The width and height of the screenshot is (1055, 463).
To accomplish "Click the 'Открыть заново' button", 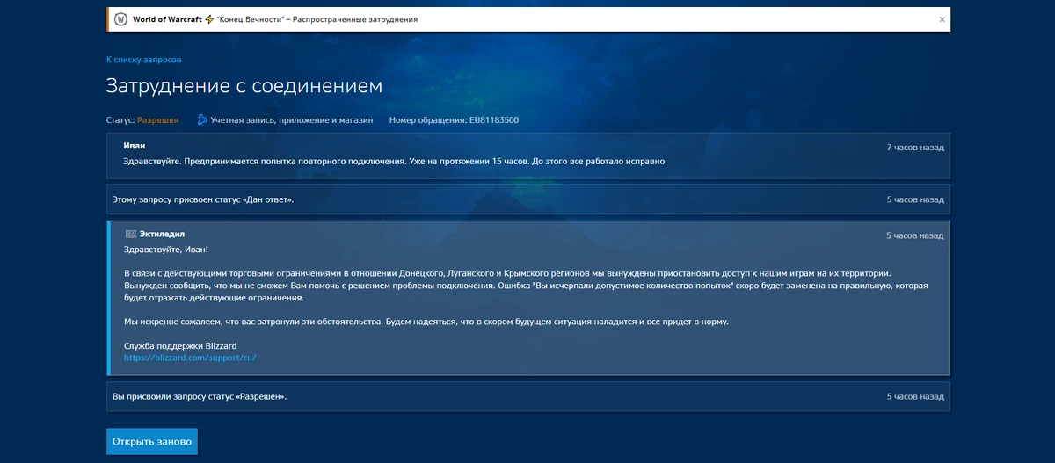I will [x=152, y=442].
